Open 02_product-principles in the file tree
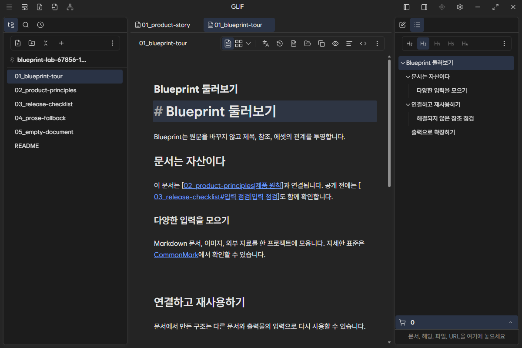The image size is (522, 348). pos(65,90)
